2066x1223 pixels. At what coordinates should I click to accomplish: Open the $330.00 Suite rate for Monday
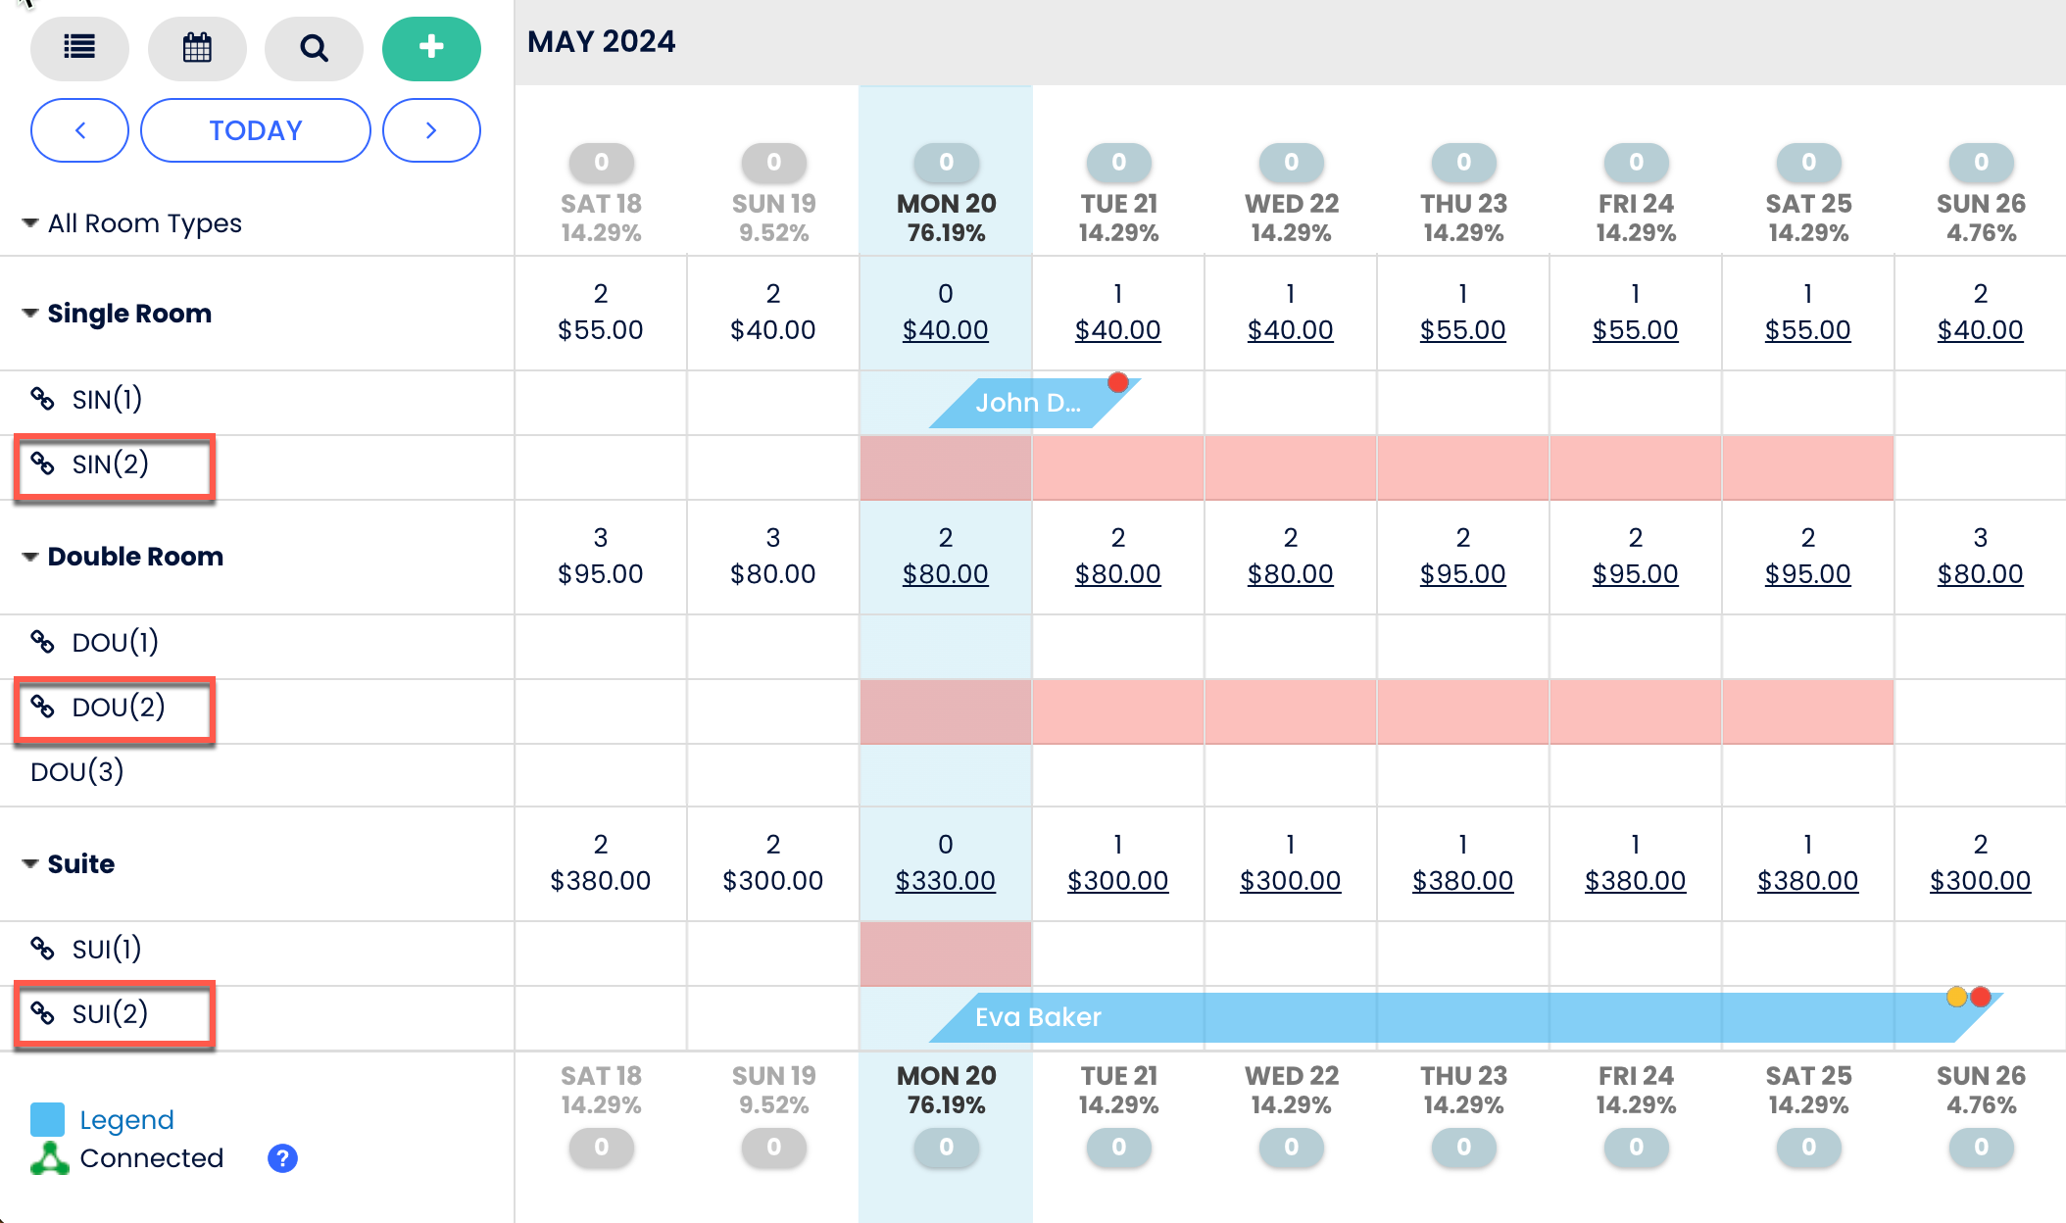tap(945, 880)
